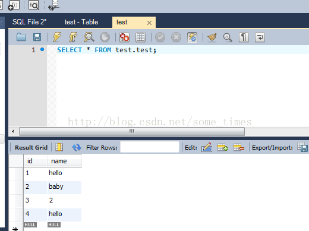Beautify query with broom icon
The height and width of the screenshot is (231, 309).
[x=212, y=37]
